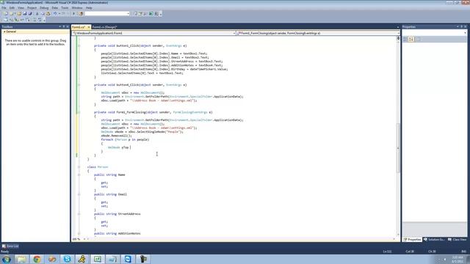
Task: Click the vertical scrollbar in the code editor
Action: pyautogui.click(x=398, y=148)
